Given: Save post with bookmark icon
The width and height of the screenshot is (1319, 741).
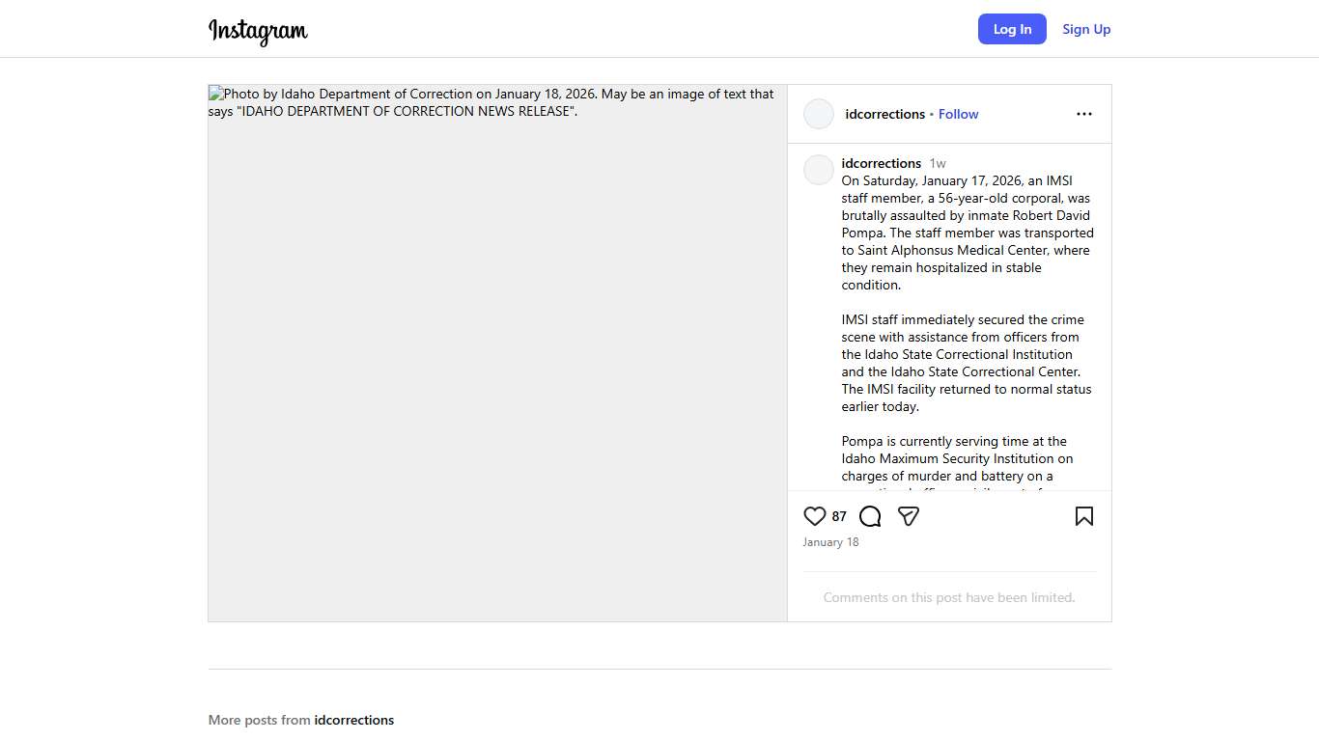Looking at the screenshot, I should tap(1083, 516).
